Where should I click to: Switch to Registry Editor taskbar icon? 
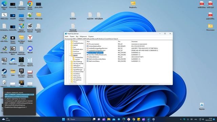149,119
